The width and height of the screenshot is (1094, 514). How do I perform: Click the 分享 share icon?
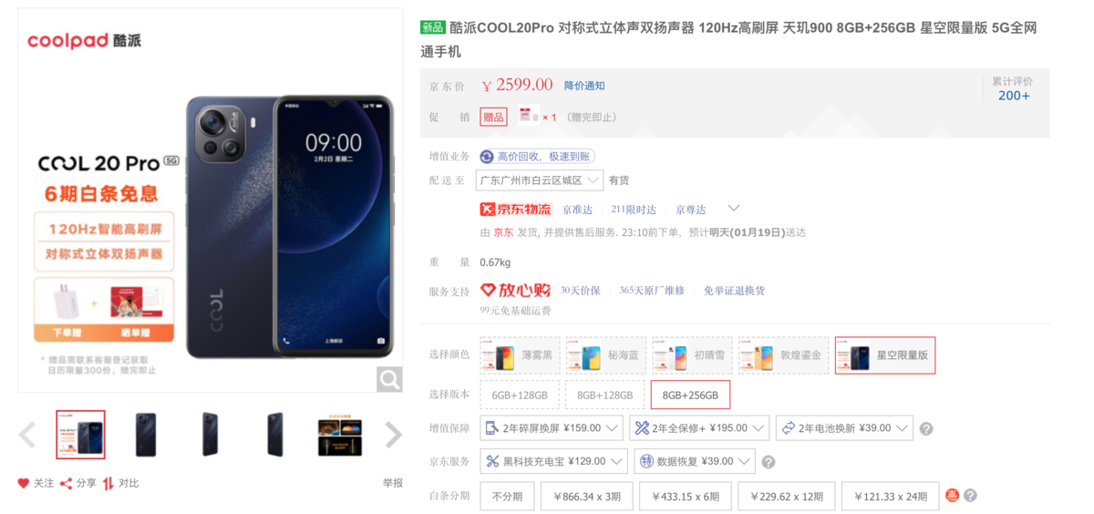click(67, 483)
